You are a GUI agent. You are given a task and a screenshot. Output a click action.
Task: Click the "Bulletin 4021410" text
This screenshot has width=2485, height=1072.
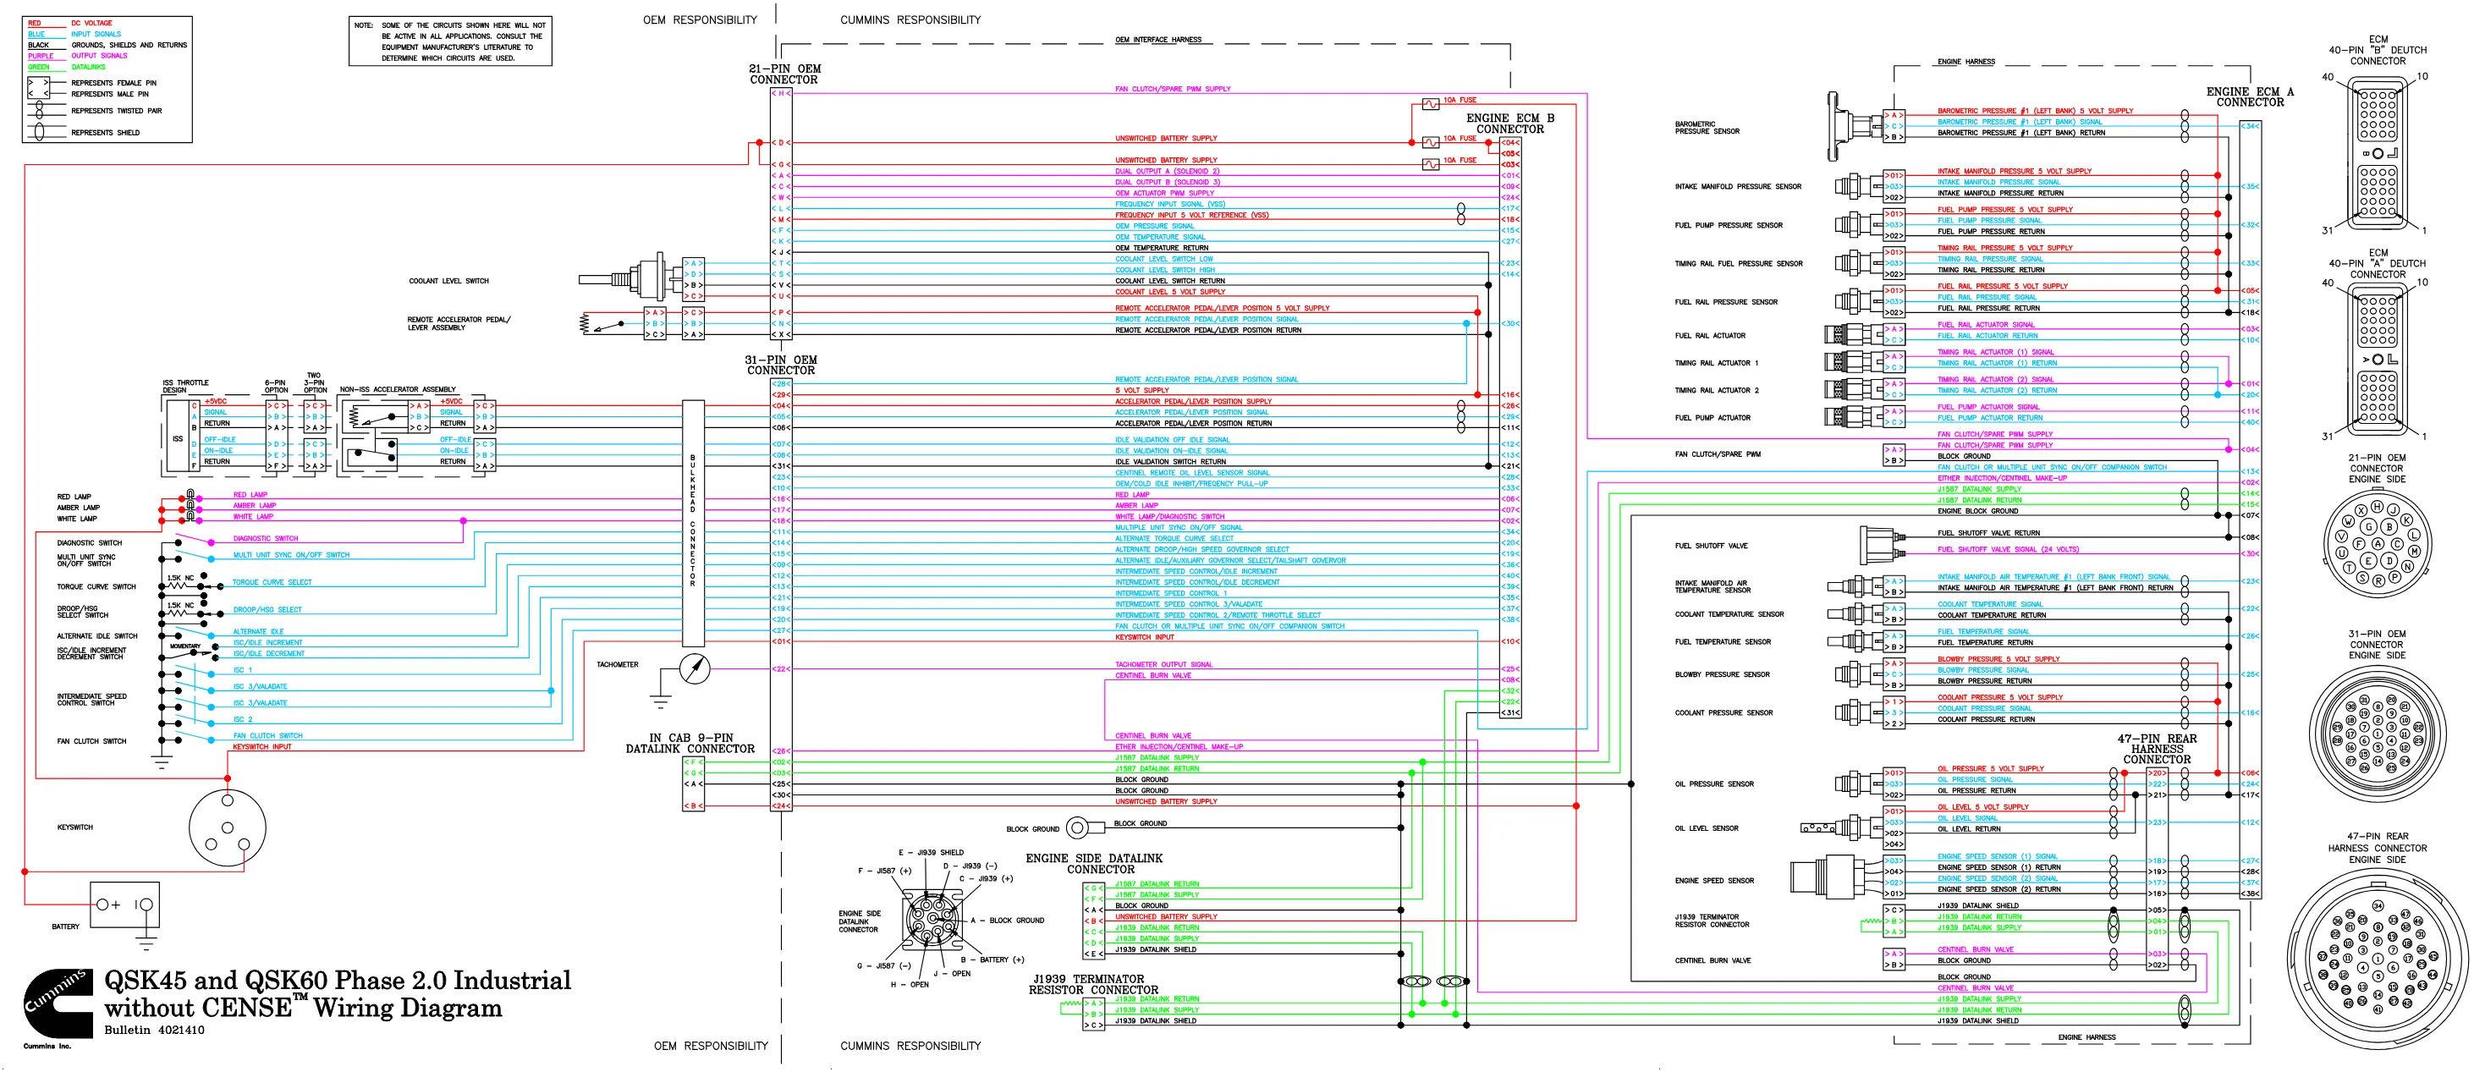(154, 1030)
